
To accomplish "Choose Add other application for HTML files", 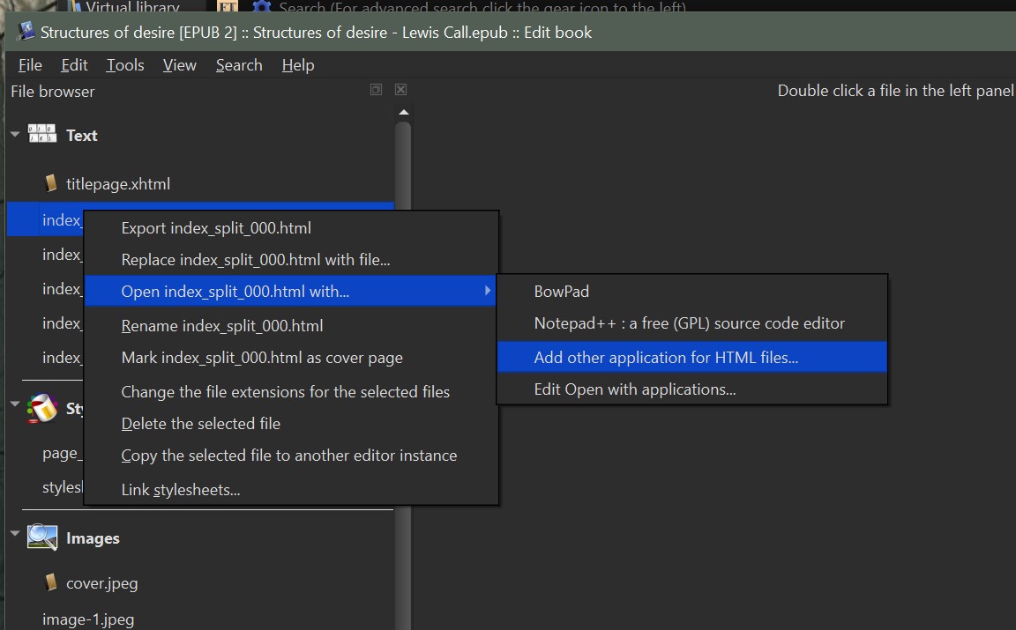I will click(666, 357).
